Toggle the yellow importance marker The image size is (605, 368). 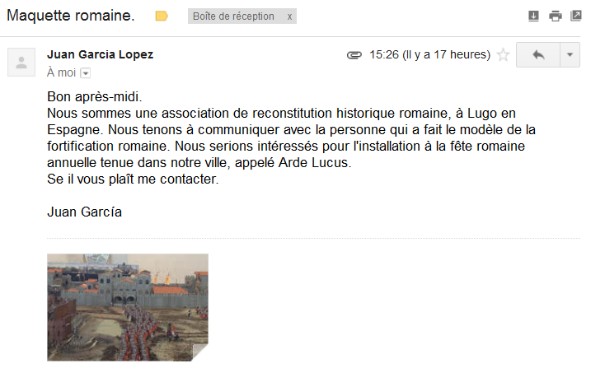[162, 16]
